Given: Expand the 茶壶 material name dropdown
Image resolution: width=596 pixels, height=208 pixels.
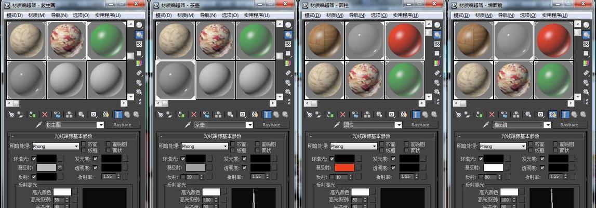Looking at the screenshot, I should (x=249, y=125).
